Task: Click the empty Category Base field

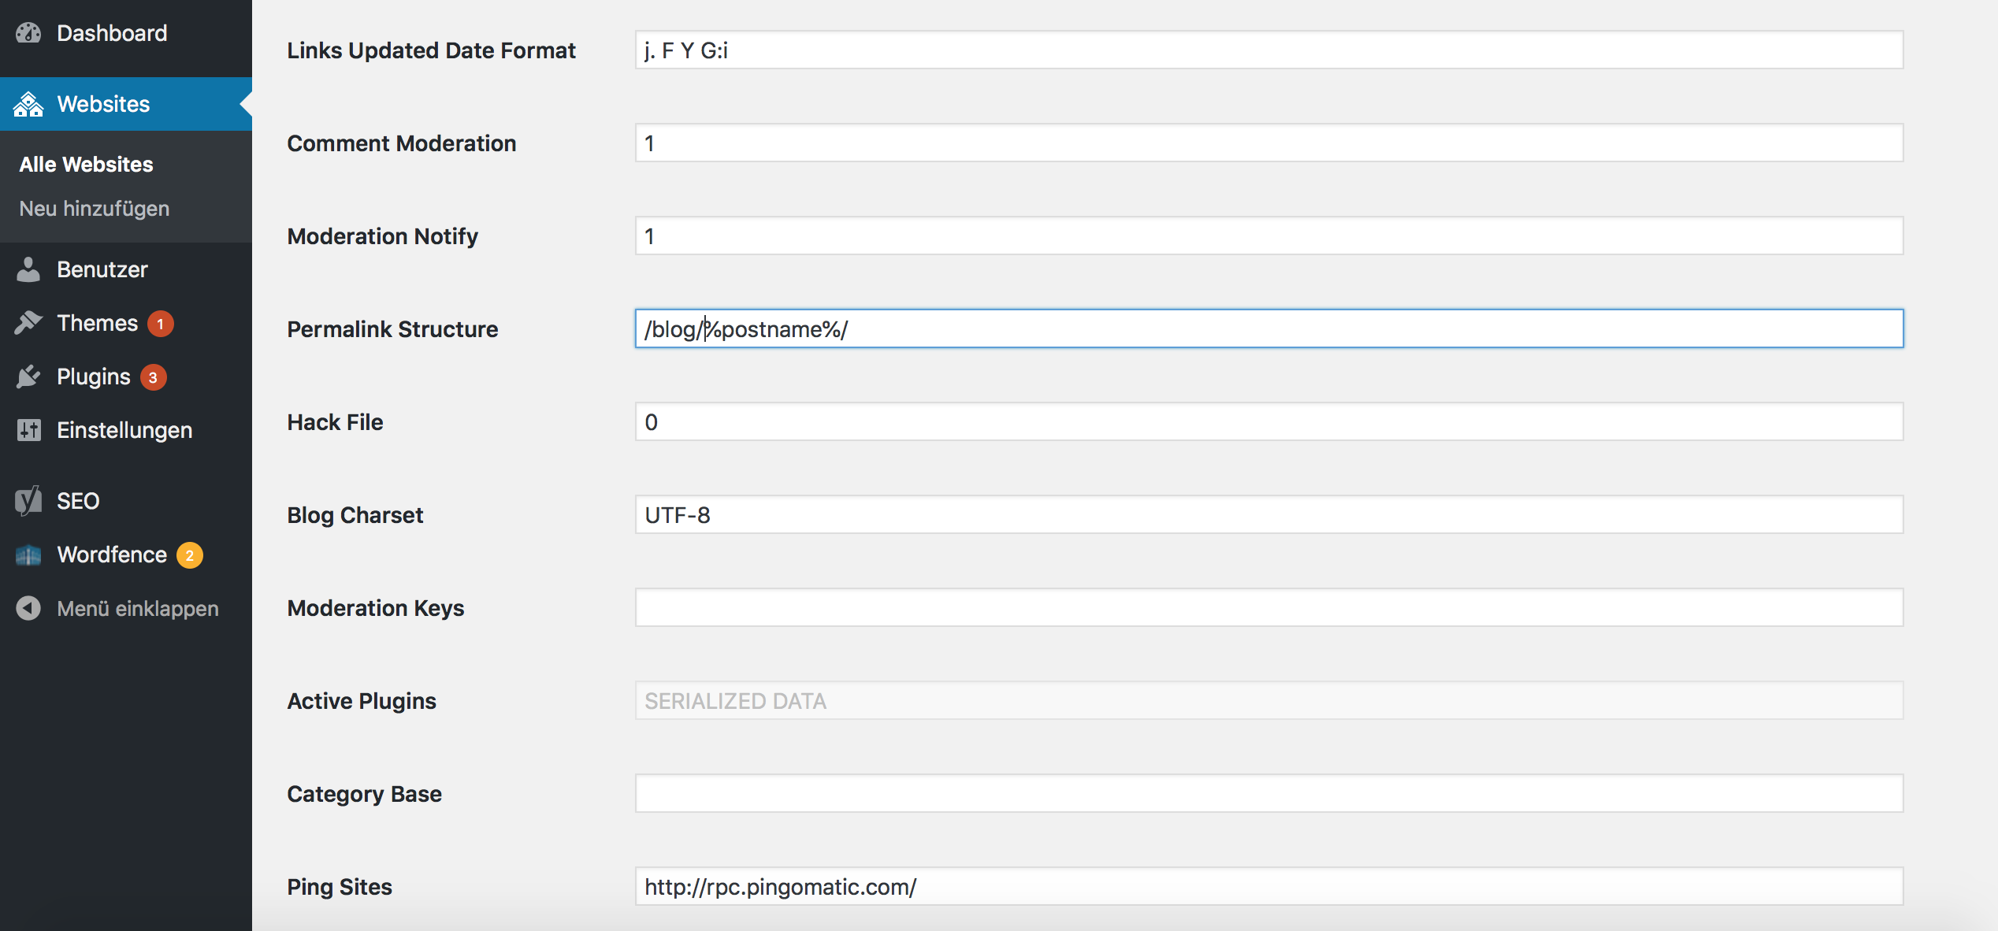Action: (1268, 793)
